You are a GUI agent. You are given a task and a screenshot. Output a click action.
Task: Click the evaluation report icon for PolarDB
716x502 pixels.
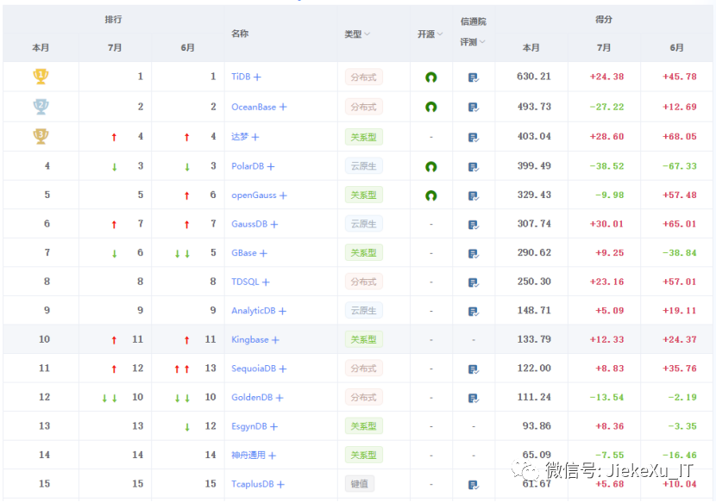coord(474,167)
